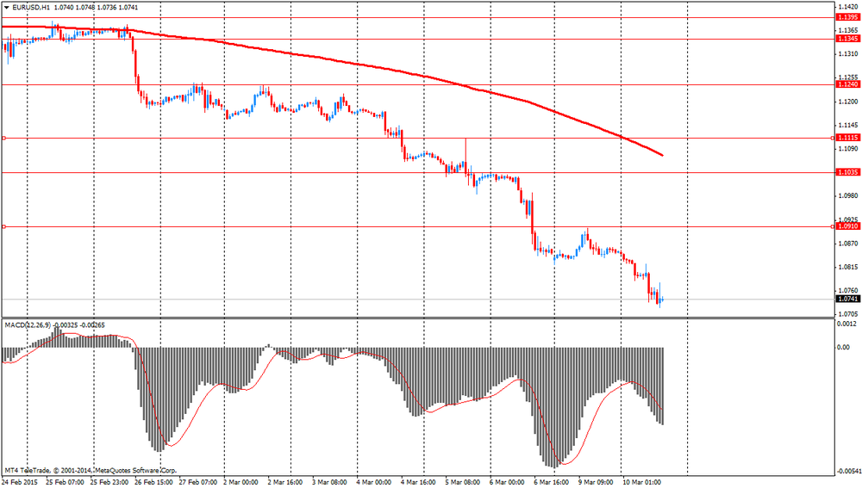Click the 2 Mar 00:00 time label

[x=240, y=483]
